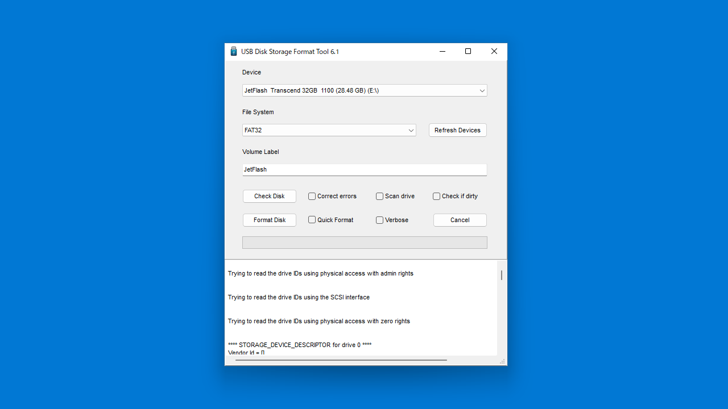Image resolution: width=728 pixels, height=409 pixels.
Task: Click the STORAGE_DEVICE_DESCRIPTOR log line
Action: 300,345
